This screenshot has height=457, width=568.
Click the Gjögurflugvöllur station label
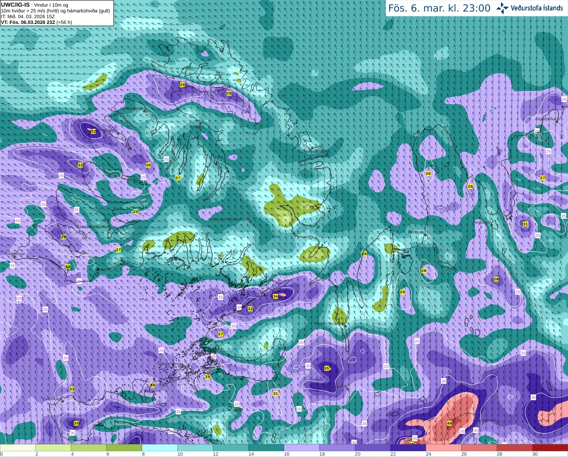click(312, 151)
